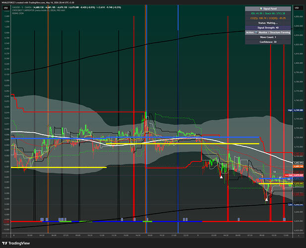Viewport: 306px width, 248px height.
Task: Select the long blue horizontal line across the chart
Action: click(x=135, y=138)
